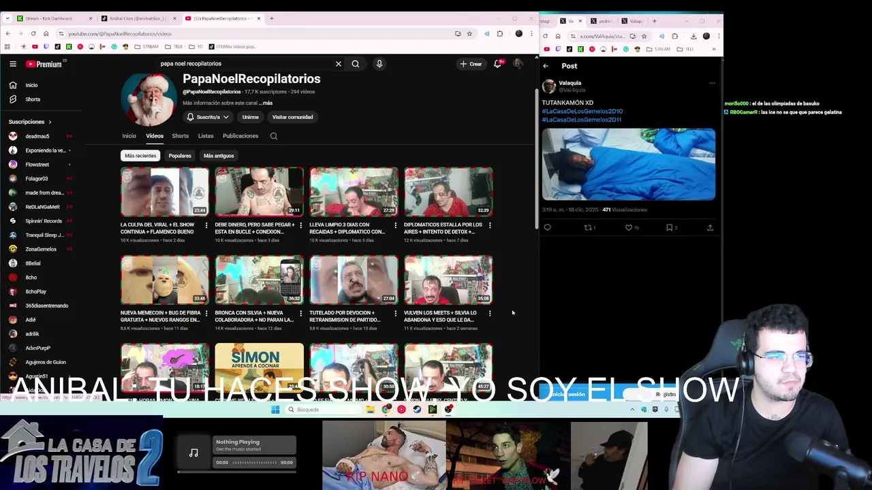Select the channel Videos tab
This screenshot has height=490, width=872.
[155, 136]
